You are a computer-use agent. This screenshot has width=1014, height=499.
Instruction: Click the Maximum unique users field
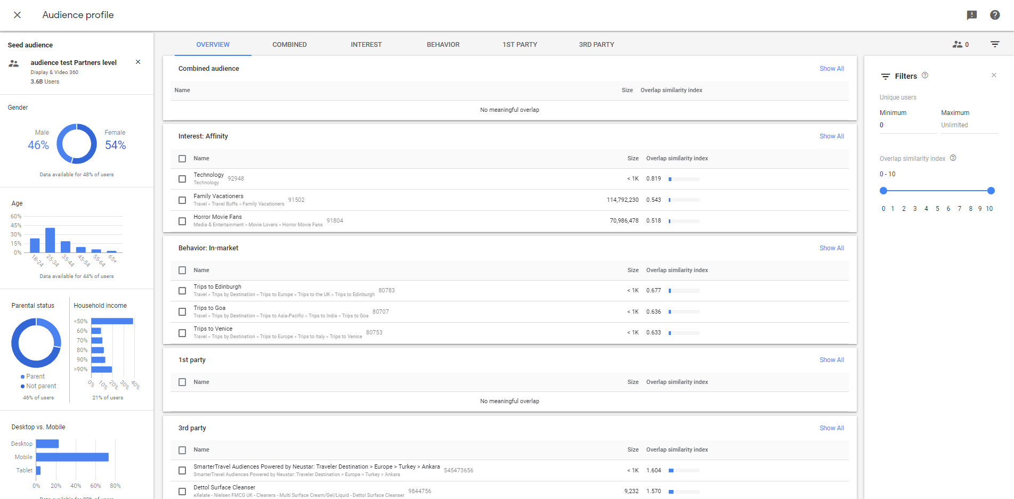(x=968, y=125)
